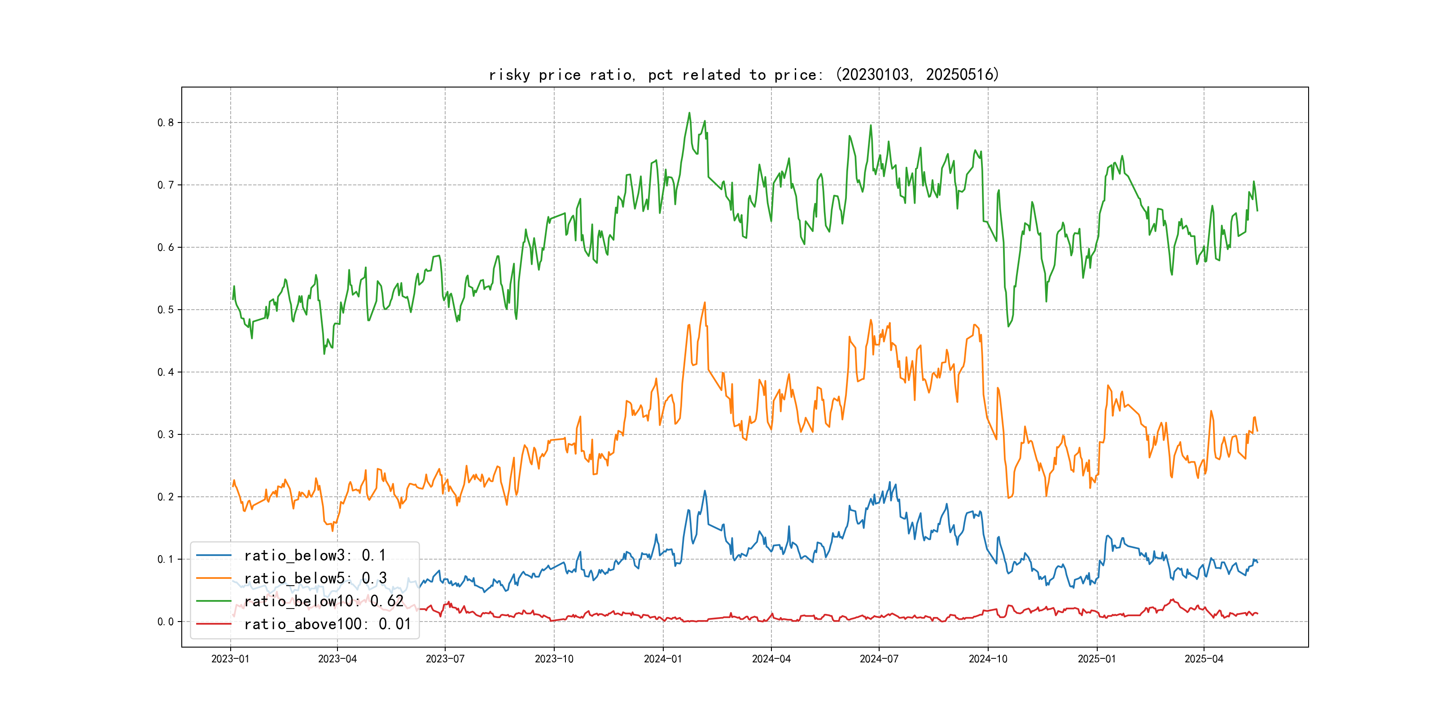Click the 0.8 y-axis tick label
The height and width of the screenshot is (727, 1454).
pyautogui.click(x=166, y=123)
